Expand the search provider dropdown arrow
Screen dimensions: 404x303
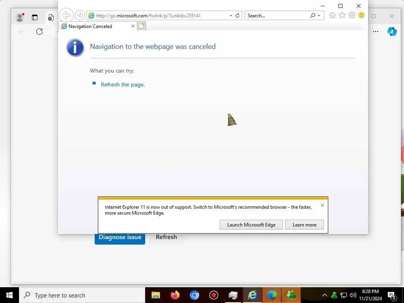319,16
